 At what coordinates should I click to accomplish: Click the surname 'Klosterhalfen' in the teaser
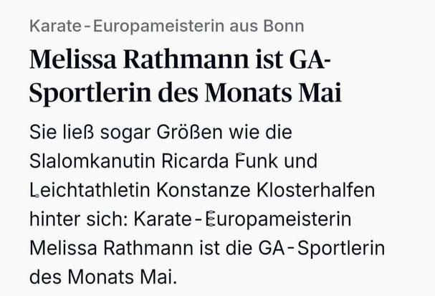316,191
